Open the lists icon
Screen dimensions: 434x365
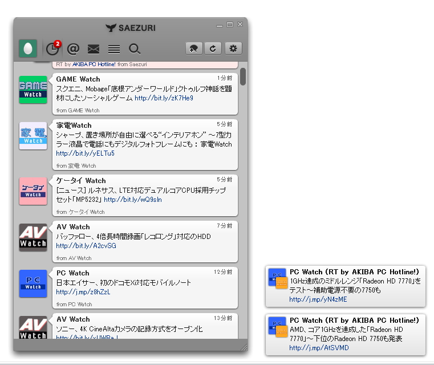tap(113, 49)
